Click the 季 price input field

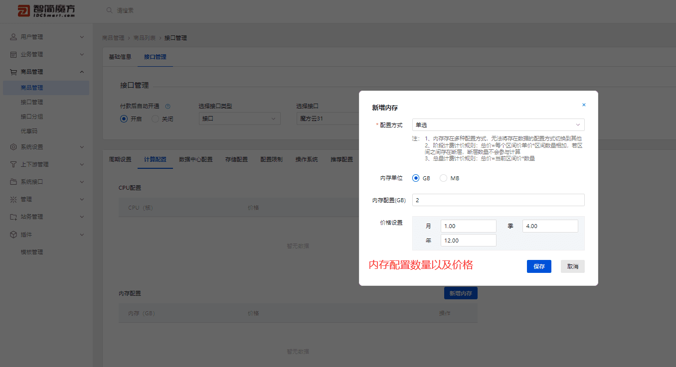click(550, 226)
